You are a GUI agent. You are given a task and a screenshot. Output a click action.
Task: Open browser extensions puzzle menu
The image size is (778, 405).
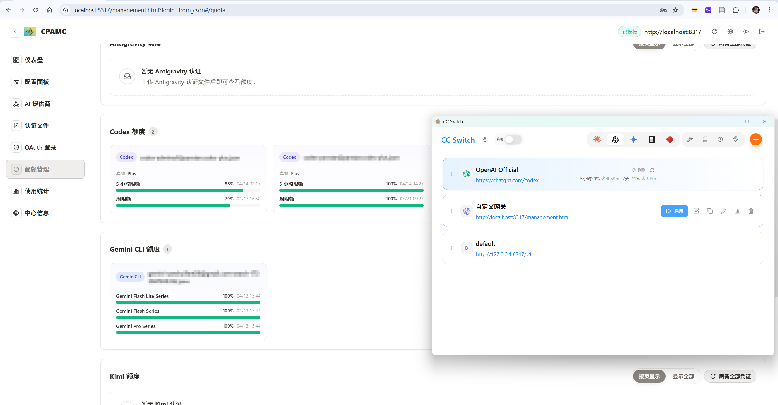coord(736,10)
